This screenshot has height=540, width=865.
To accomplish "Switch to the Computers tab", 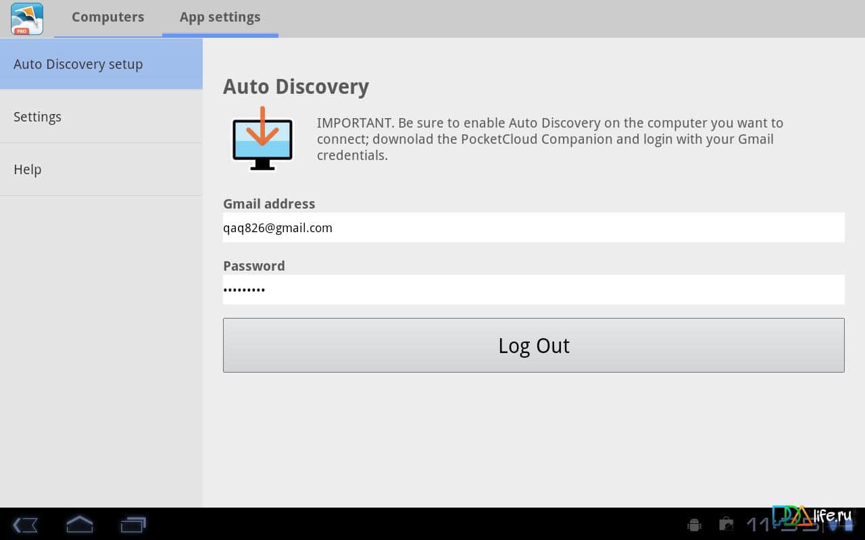I will 108,18.
